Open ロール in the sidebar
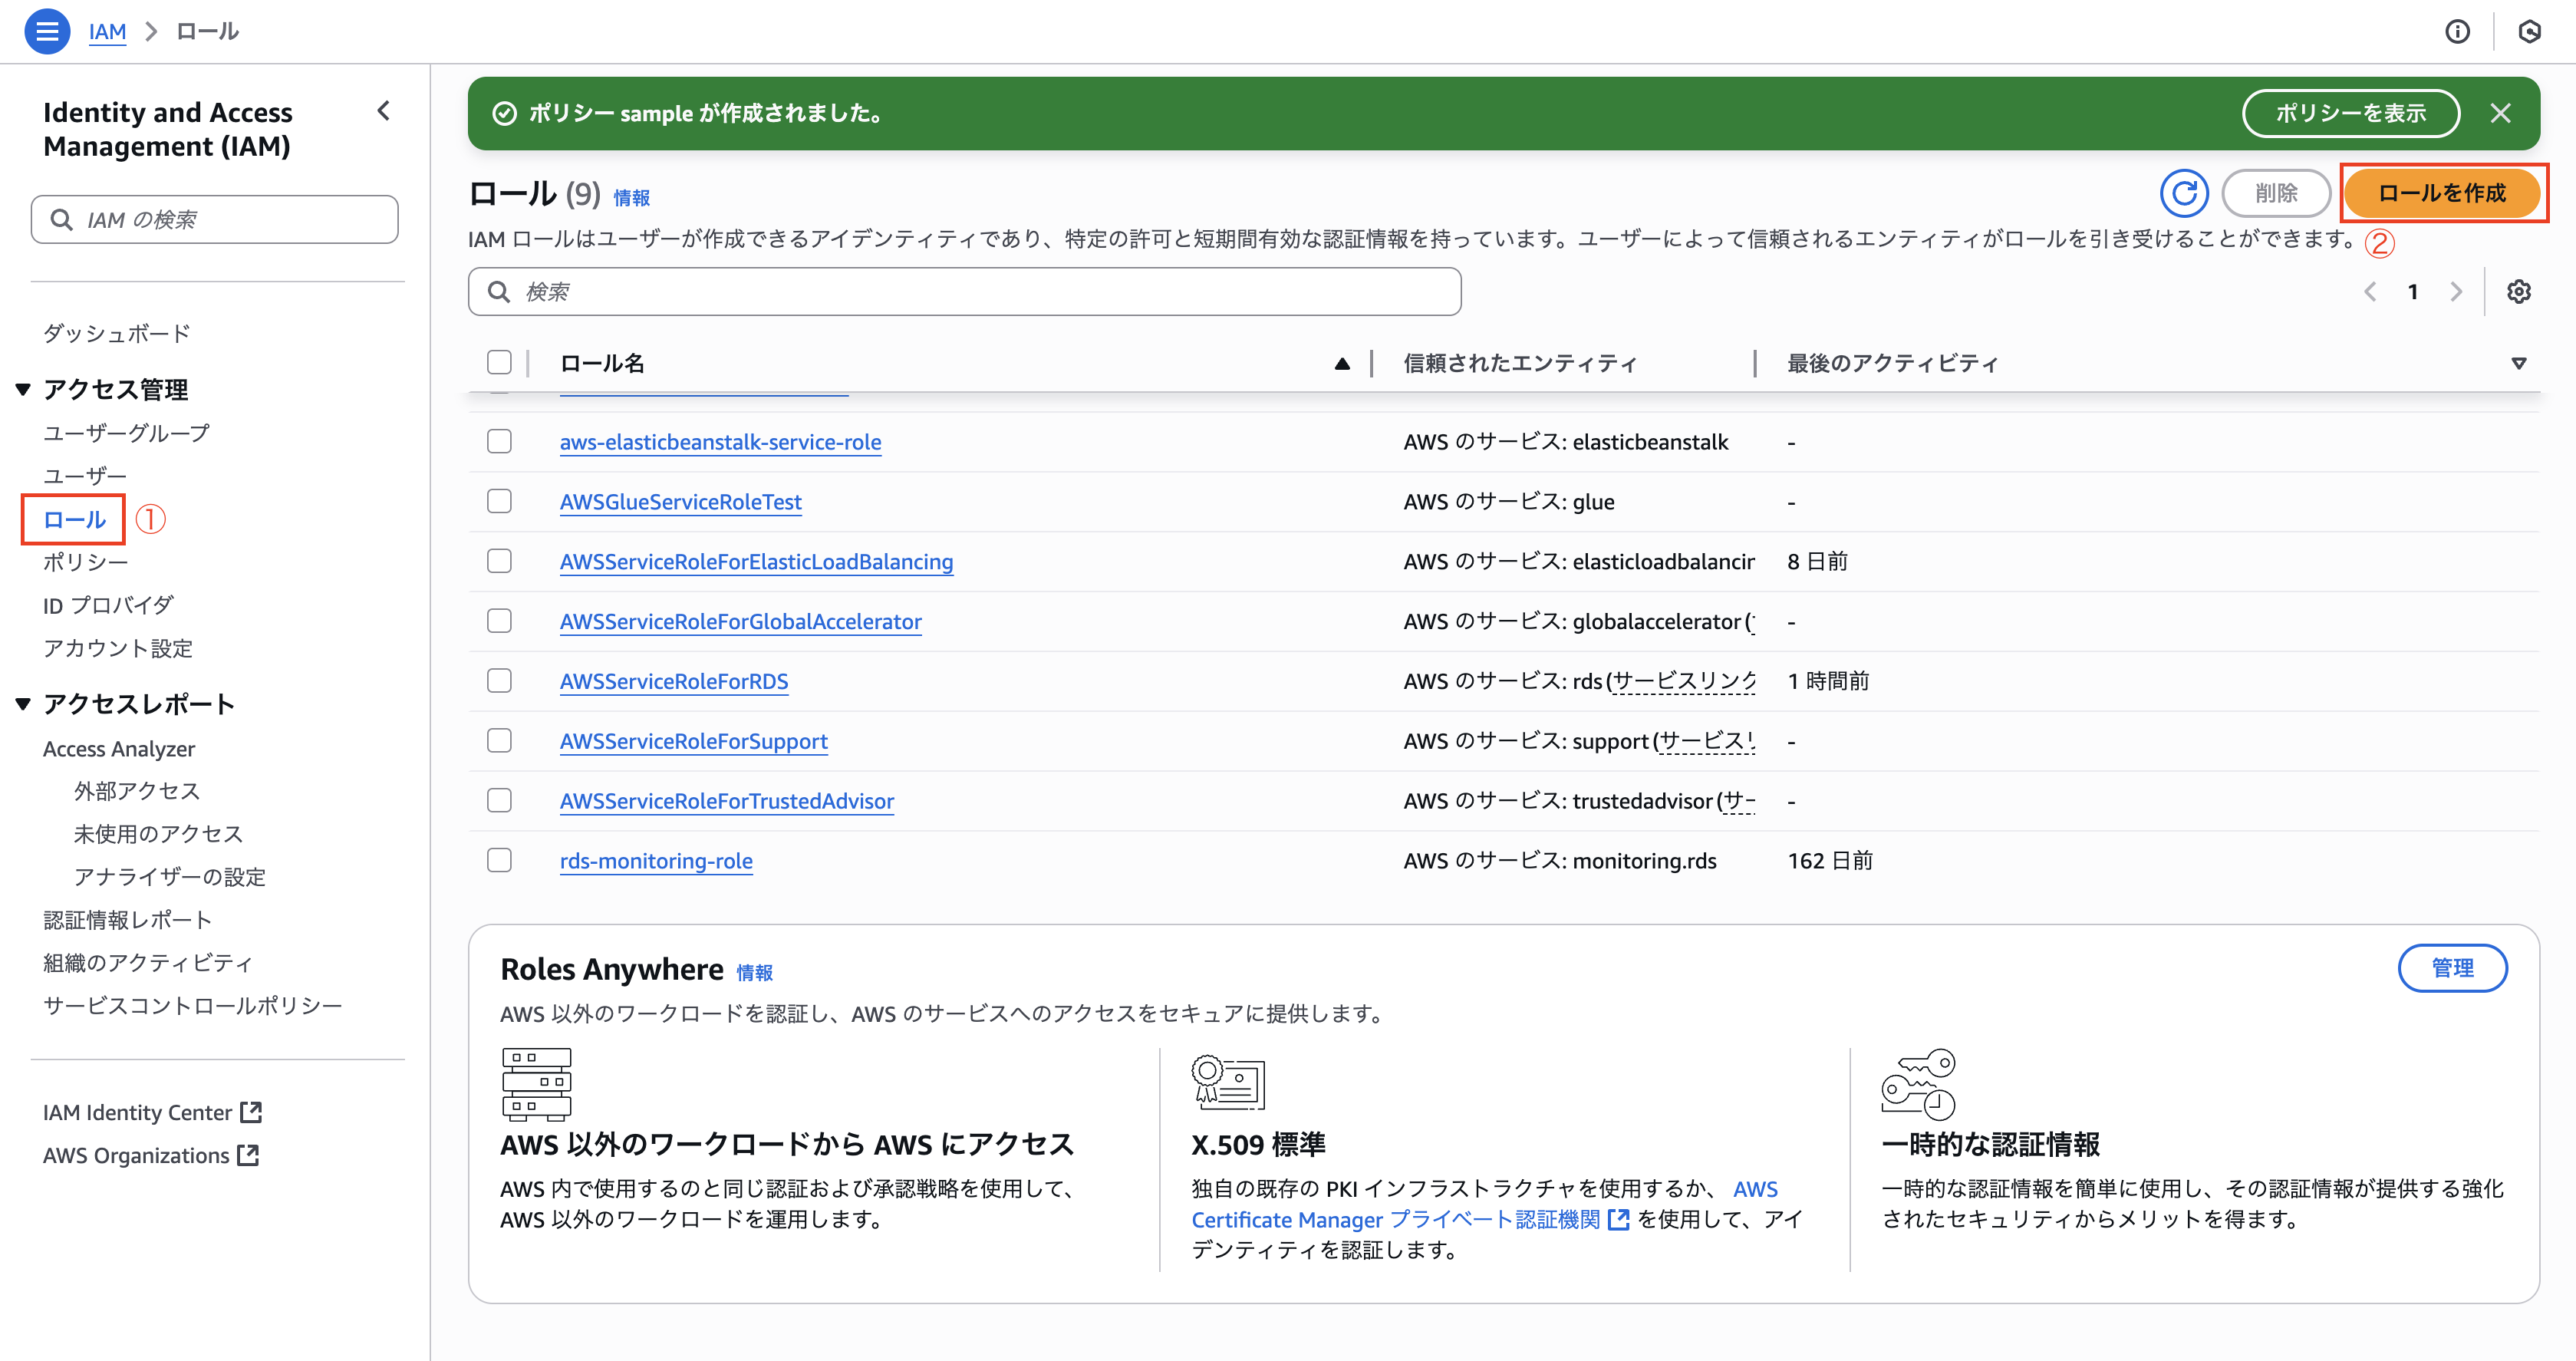This screenshot has width=2576, height=1361. [x=75, y=520]
